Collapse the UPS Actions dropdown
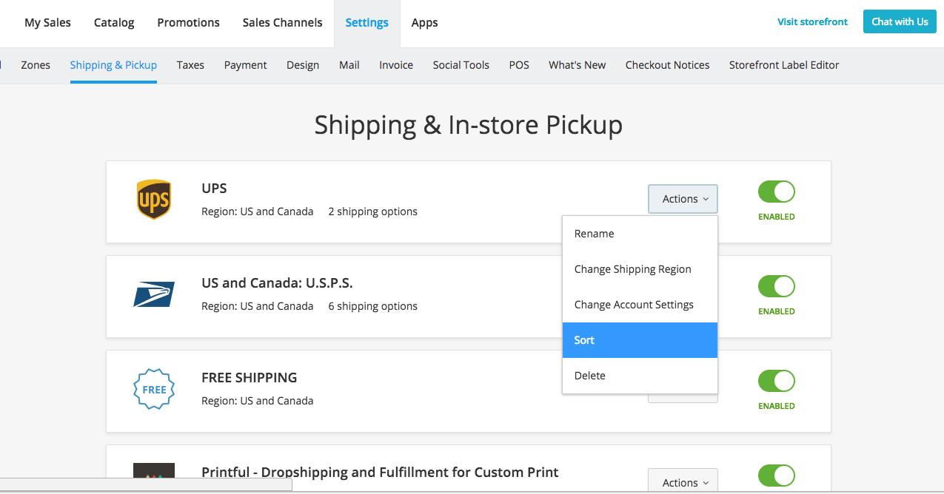 pyautogui.click(x=683, y=199)
